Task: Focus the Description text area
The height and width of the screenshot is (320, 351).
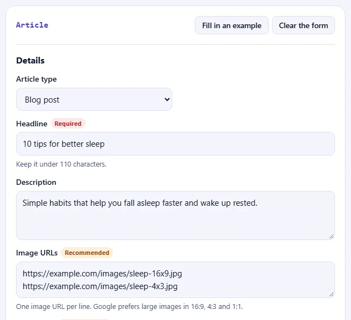Action: tap(175, 215)
